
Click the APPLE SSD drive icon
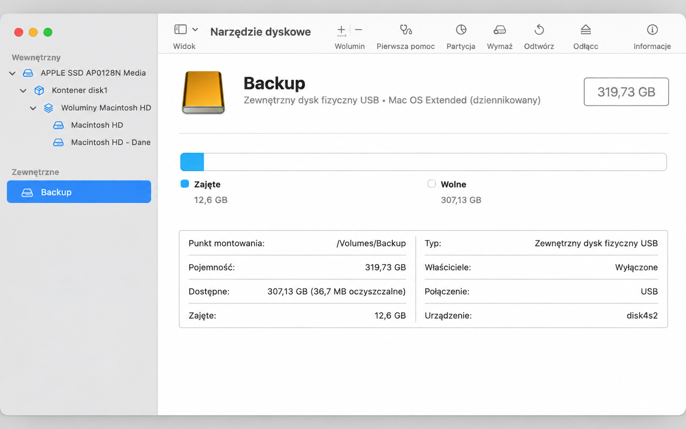click(x=28, y=73)
